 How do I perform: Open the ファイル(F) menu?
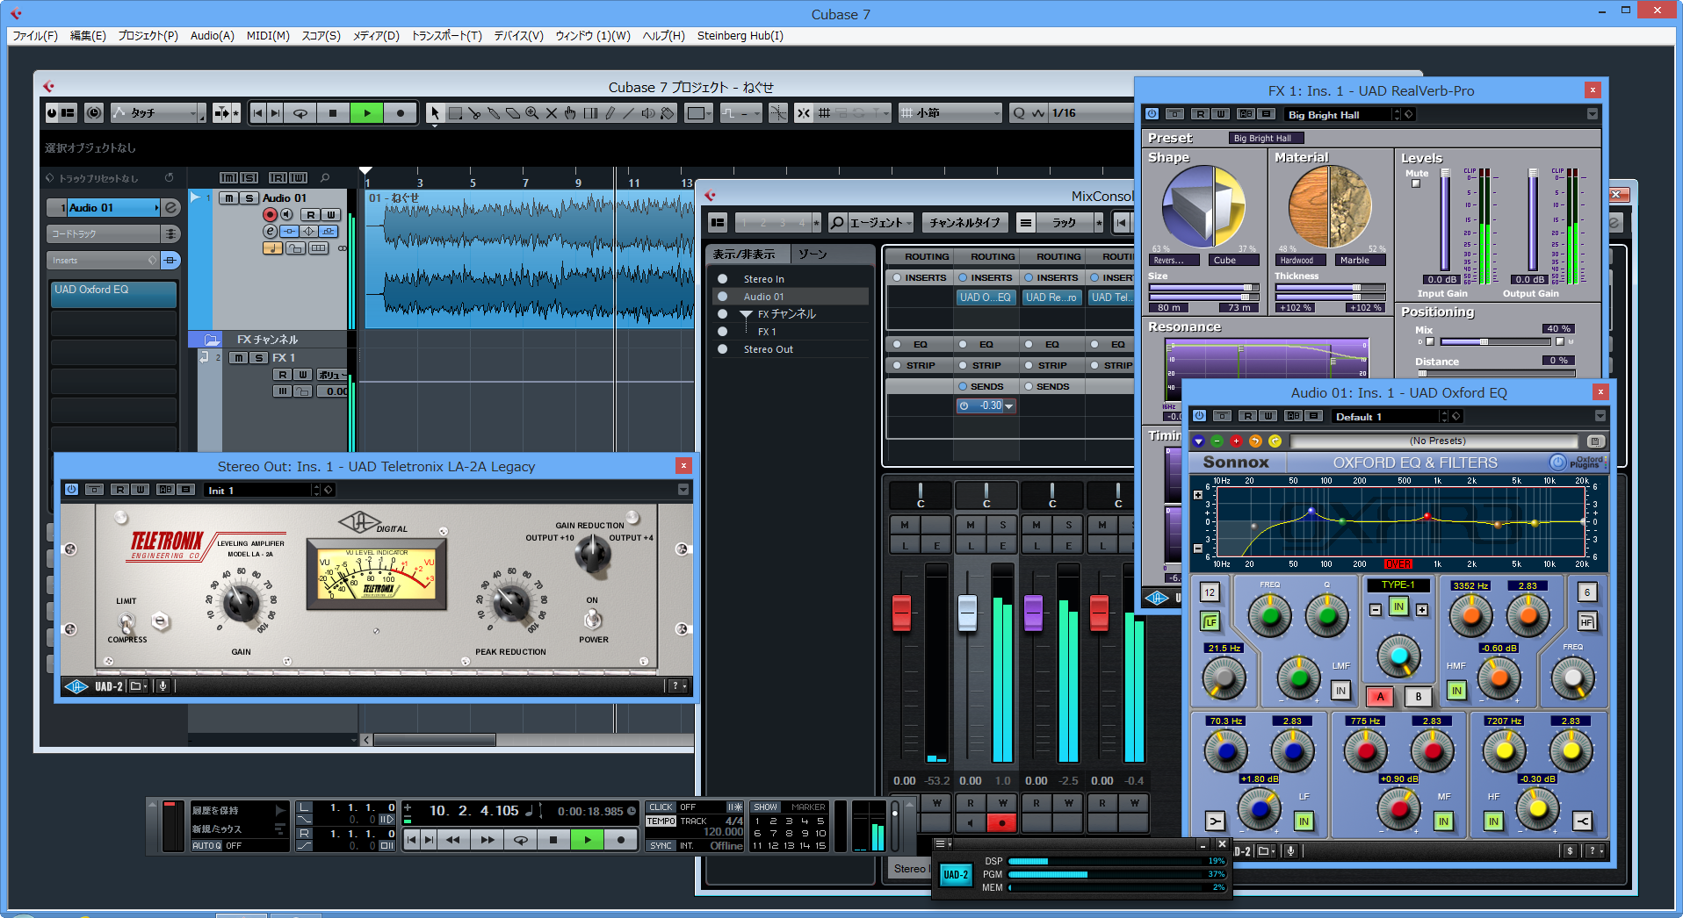click(x=35, y=36)
